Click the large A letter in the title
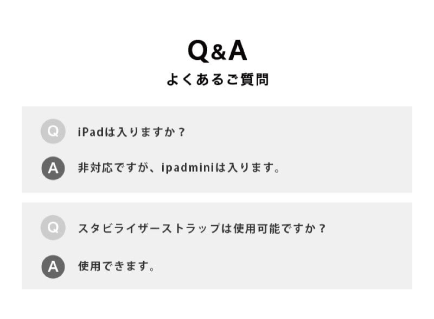Viewport: 434px width, 319px height. [237, 51]
